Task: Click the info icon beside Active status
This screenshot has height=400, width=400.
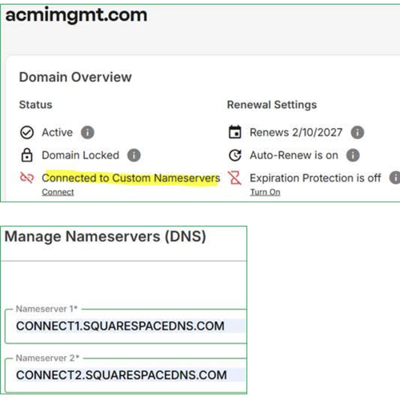Action: click(87, 132)
